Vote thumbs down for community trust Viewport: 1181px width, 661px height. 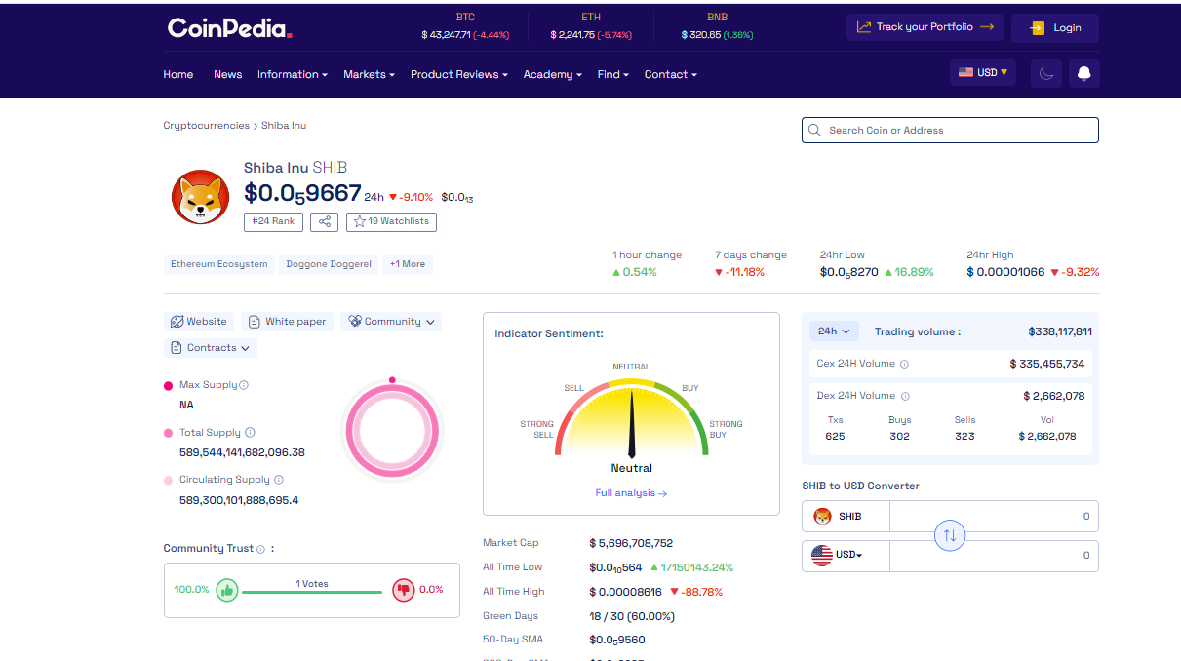pos(403,589)
